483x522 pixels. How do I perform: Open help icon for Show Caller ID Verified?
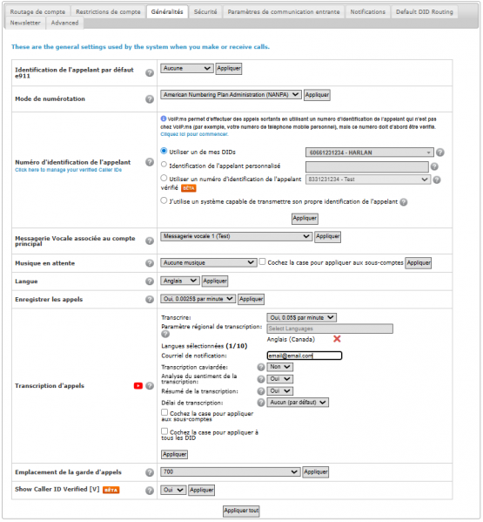(x=150, y=491)
